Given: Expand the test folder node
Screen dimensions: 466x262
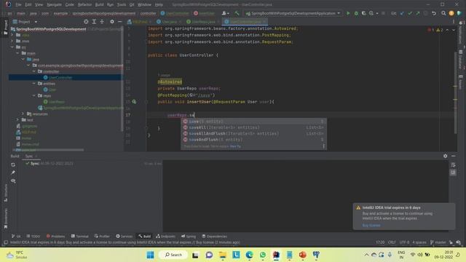Looking at the screenshot, I should pos(17,119).
